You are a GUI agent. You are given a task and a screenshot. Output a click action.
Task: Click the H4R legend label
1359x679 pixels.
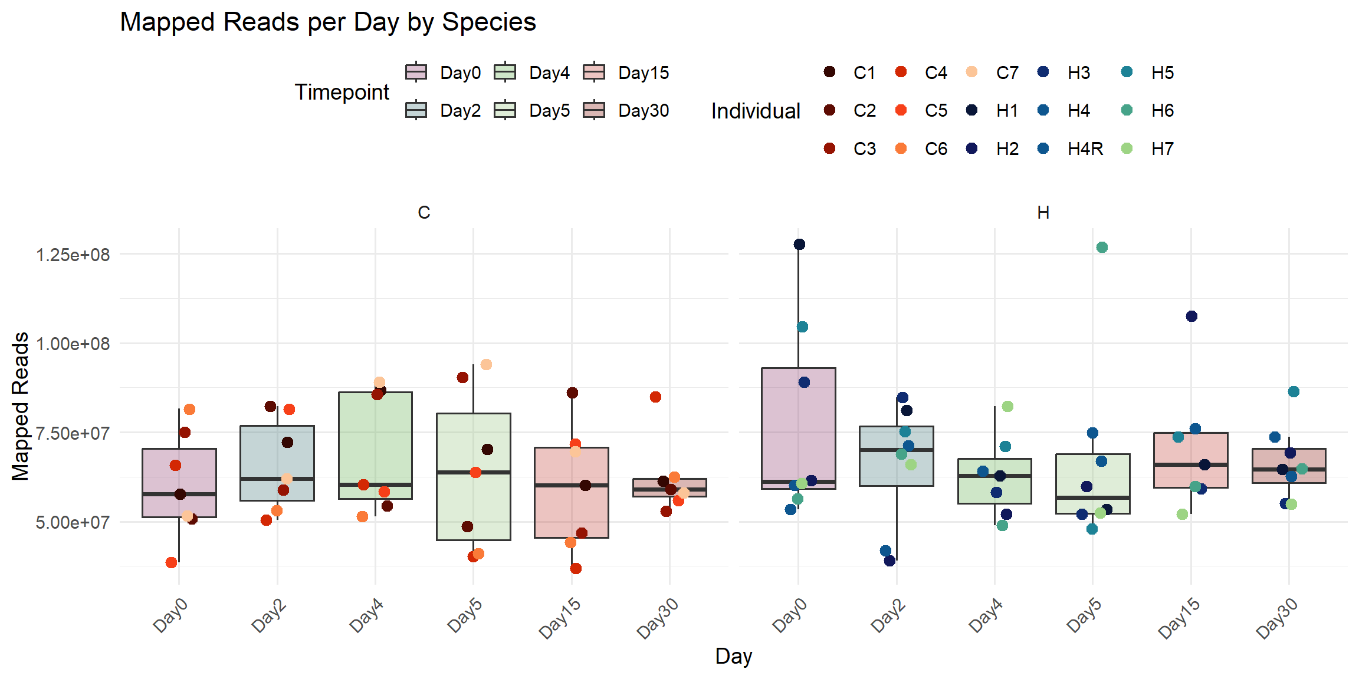pos(1085,149)
